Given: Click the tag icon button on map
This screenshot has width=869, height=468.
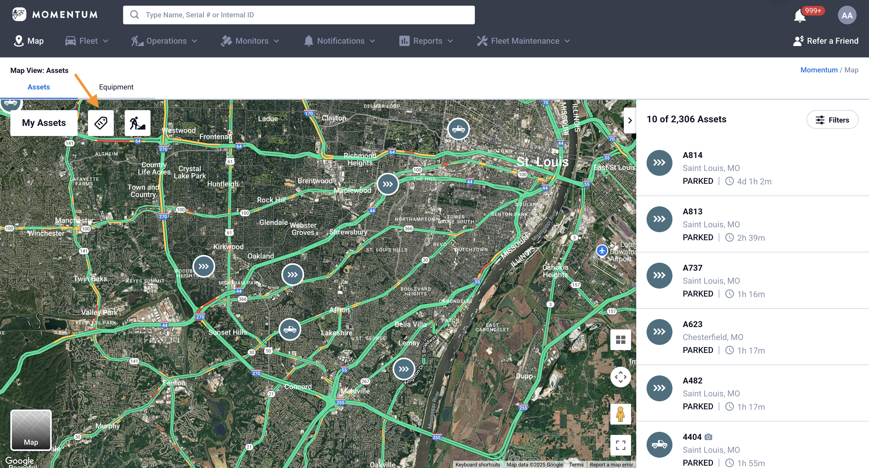Looking at the screenshot, I should tap(101, 123).
